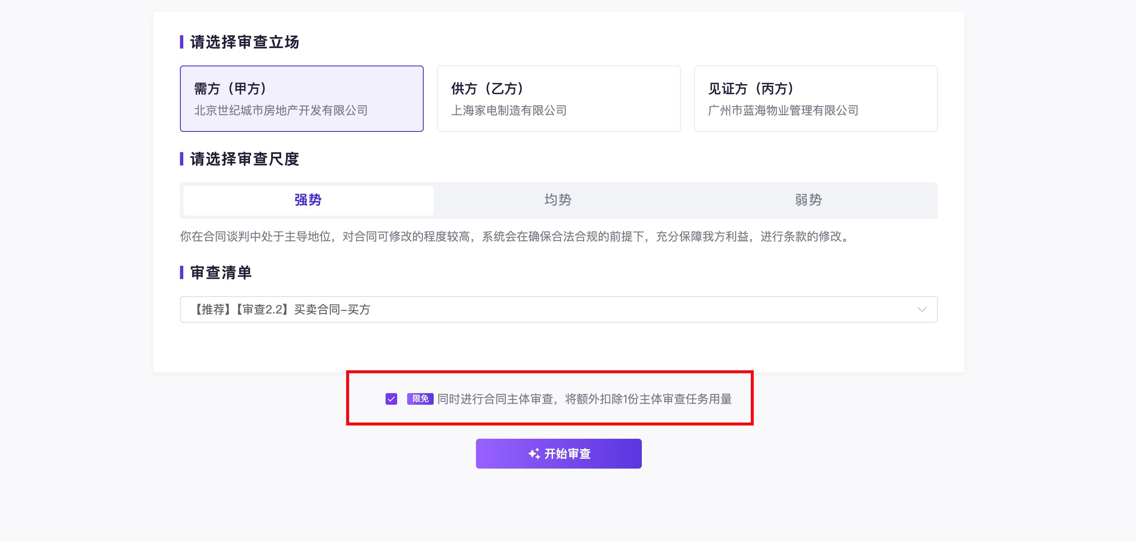Click 上海家电制造有限公司 company name
The height and width of the screenshot is (542, 1136).
(x=508, y=110)
